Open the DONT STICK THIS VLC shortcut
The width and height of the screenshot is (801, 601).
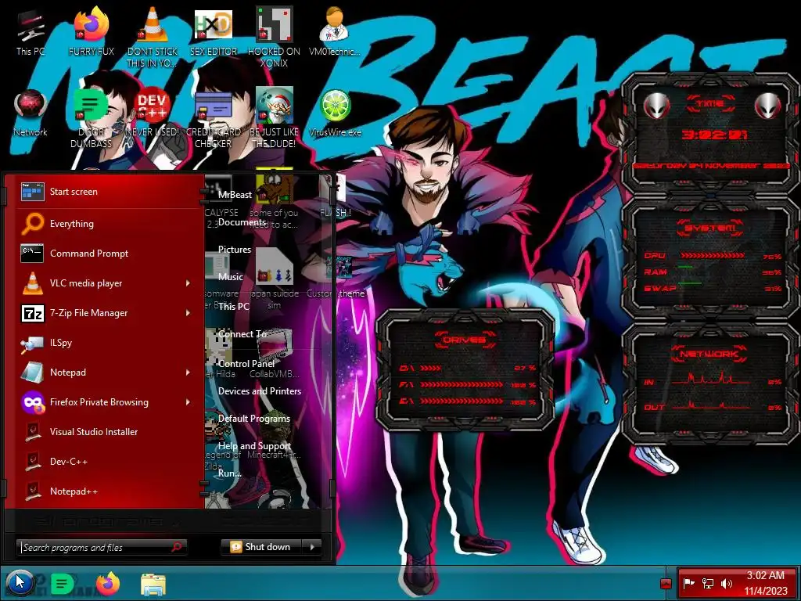tap(153, 37)
